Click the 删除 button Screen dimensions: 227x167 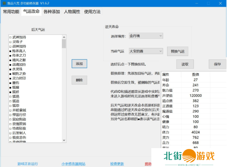tap(79, 80)
